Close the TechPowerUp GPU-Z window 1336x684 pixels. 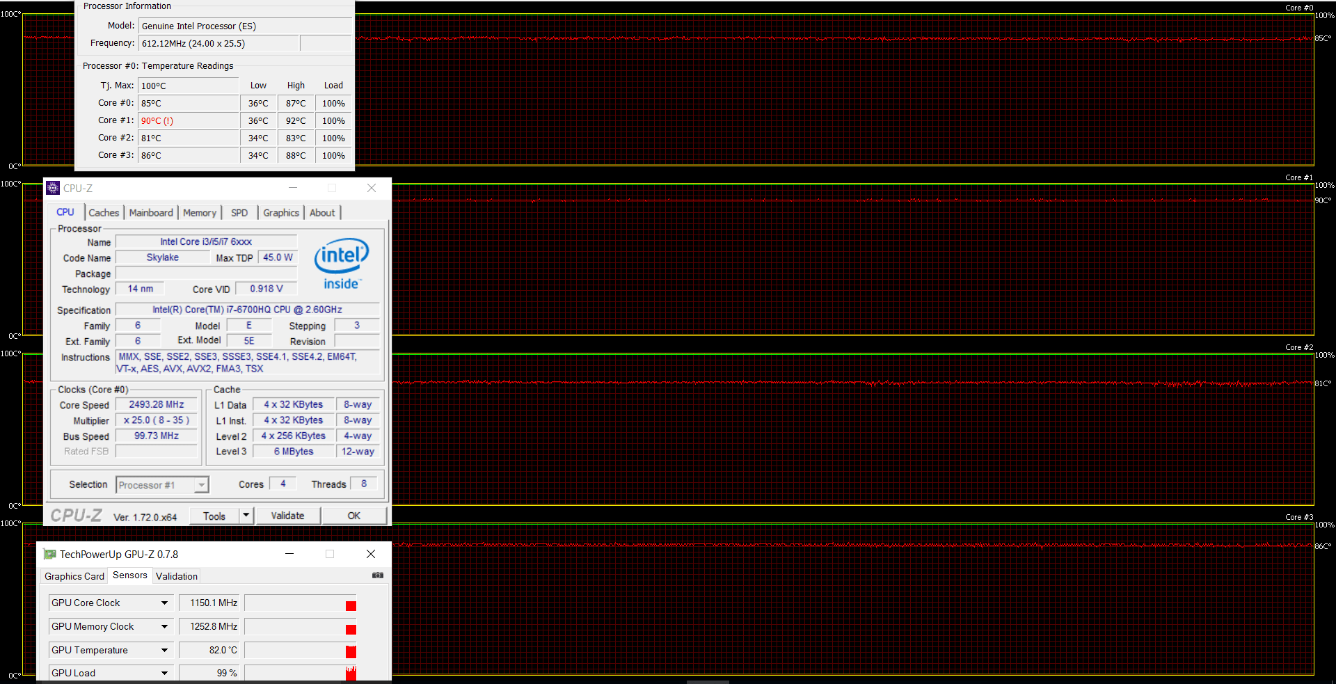tap(371, 554)
